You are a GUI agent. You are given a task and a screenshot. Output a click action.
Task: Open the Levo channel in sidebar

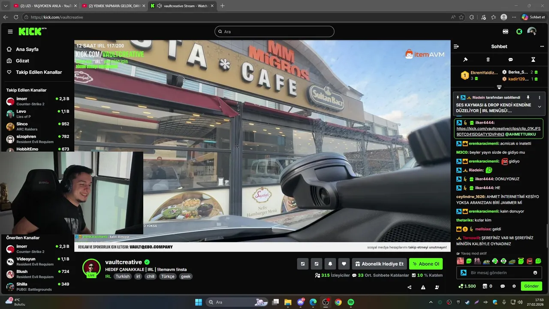point(38,114)
